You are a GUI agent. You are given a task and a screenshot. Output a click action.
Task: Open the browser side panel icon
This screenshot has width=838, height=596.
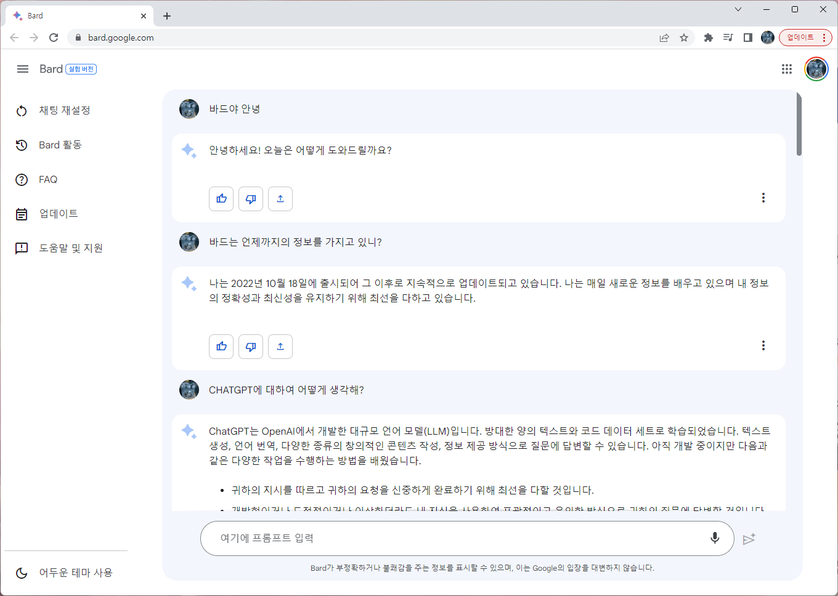coord(748,38)
